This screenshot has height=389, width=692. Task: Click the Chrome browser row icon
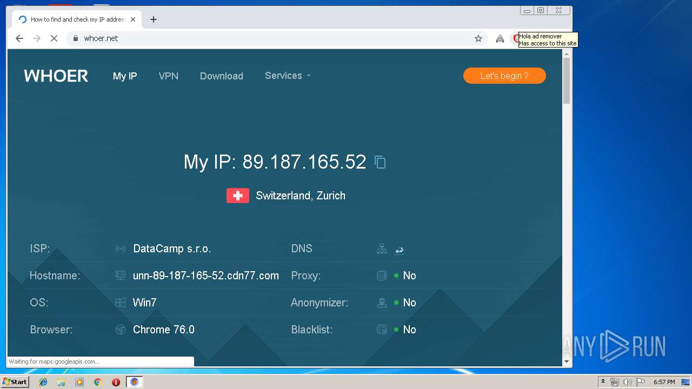click(x=121, y=330)
